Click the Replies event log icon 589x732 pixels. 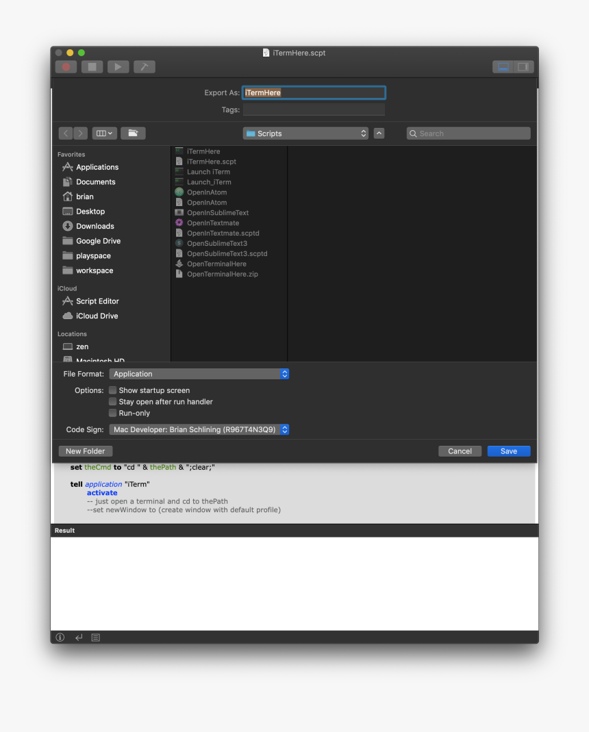[79, 637]
